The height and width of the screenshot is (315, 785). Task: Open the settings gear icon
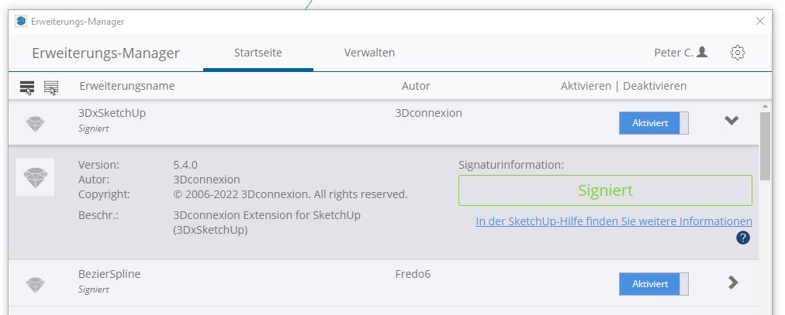click(x=738, y=53)
